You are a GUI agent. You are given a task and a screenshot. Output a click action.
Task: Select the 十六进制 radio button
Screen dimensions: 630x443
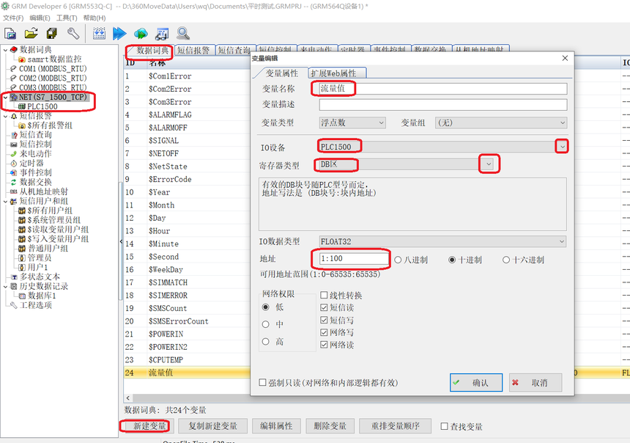point(506,260)
